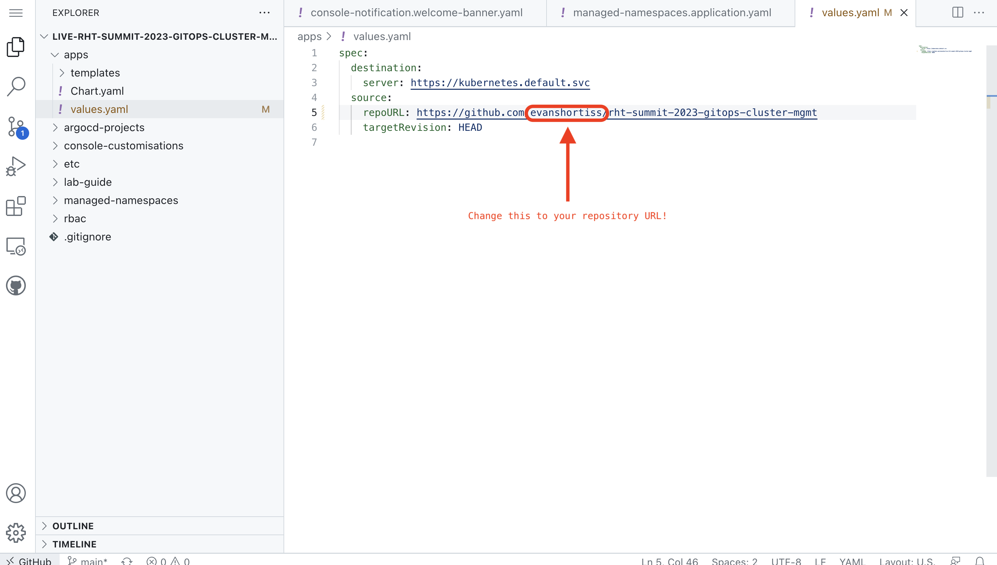Click the editor minimap preview
Viewport: 997px width, 565px height.
pos(945,49)
